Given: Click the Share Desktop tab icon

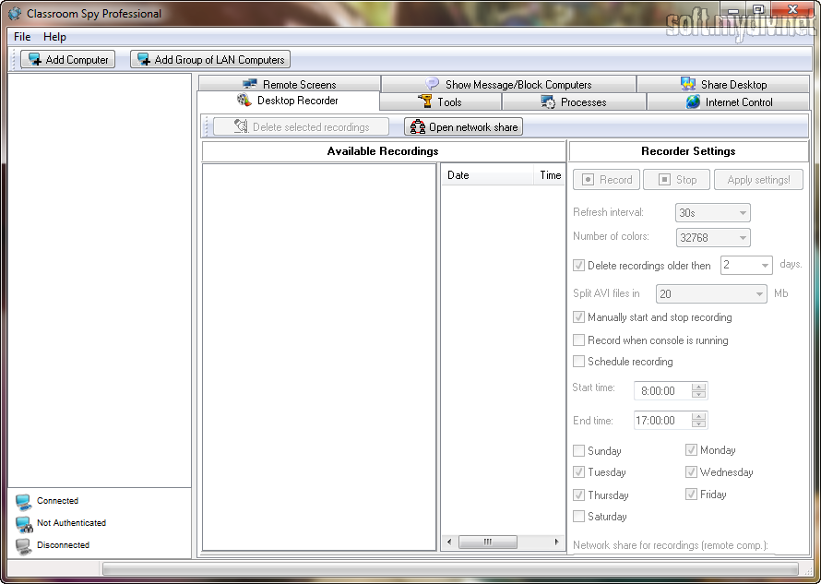Looking at the screenshot, I should [x=688, y=84].
